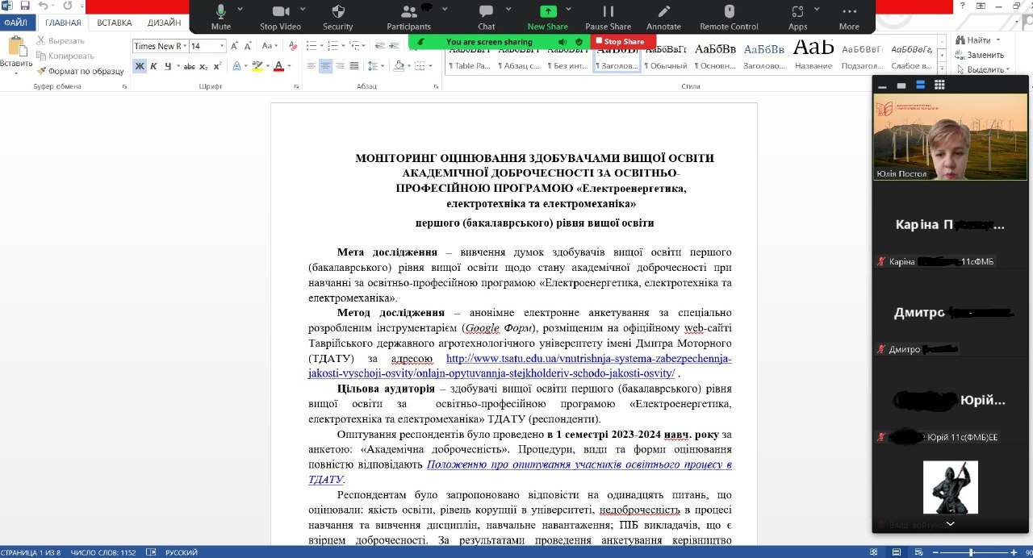Screen dimensions: 1033x558
Task: Toggle bold Ж formatting
Action: click(x=140, y=66)
